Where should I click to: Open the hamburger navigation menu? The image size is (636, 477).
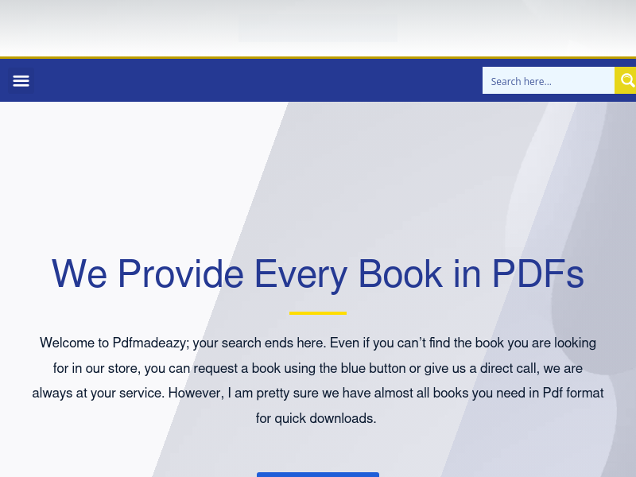[x=21, y=81]
